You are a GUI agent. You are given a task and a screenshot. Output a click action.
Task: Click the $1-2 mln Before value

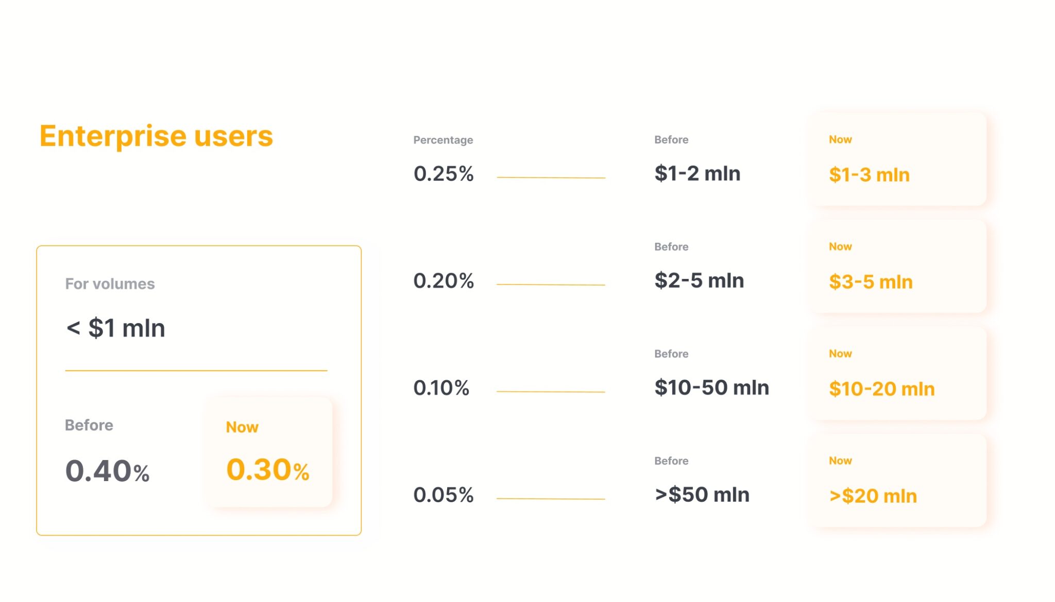[697, 174]
